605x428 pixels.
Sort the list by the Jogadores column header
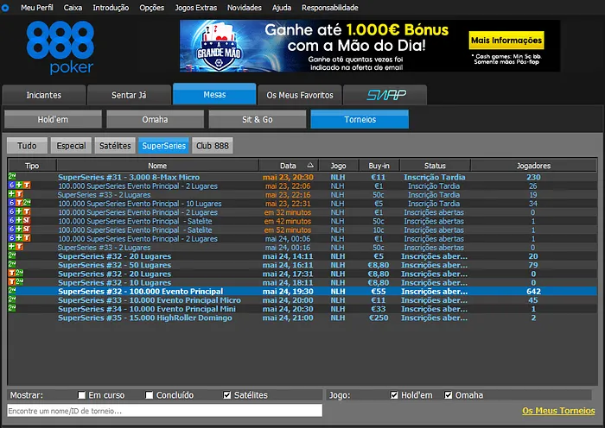tap(533, 166)
